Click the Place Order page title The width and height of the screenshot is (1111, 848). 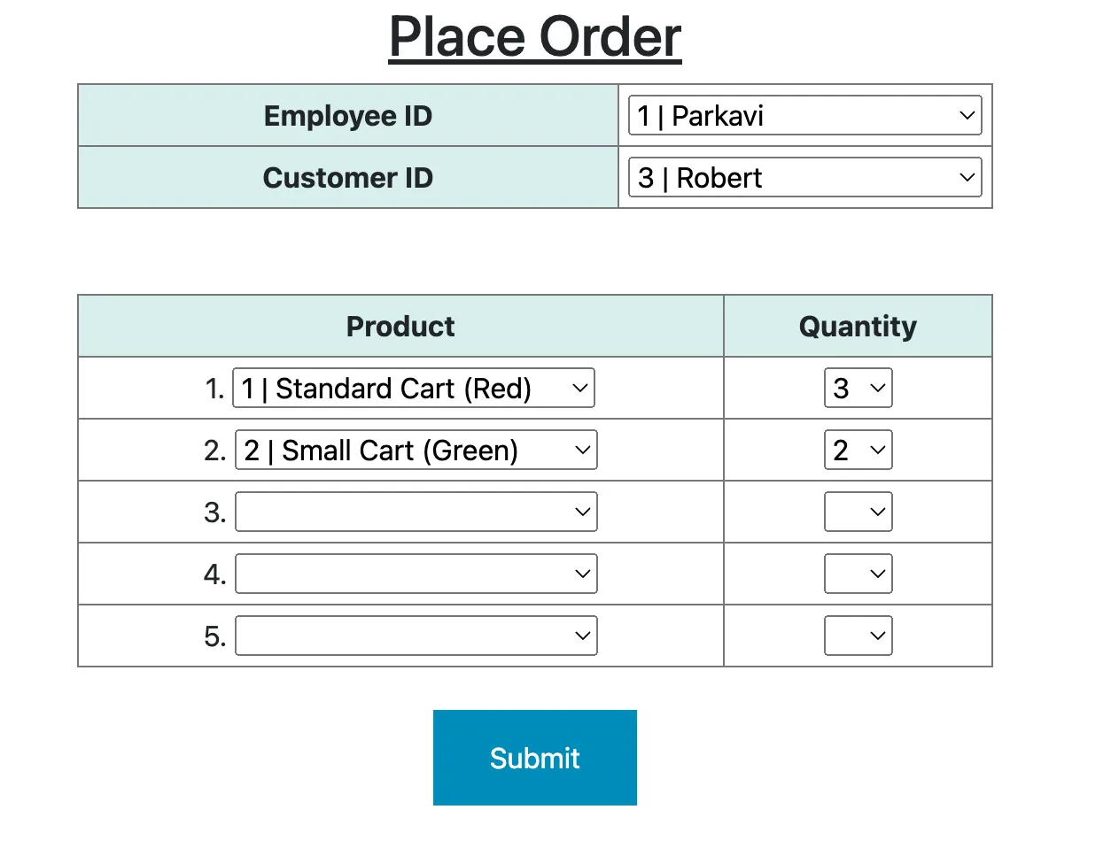534,37
